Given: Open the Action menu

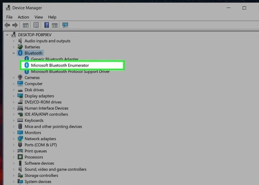Looking at the screenshot, I should tap(23, 17).
